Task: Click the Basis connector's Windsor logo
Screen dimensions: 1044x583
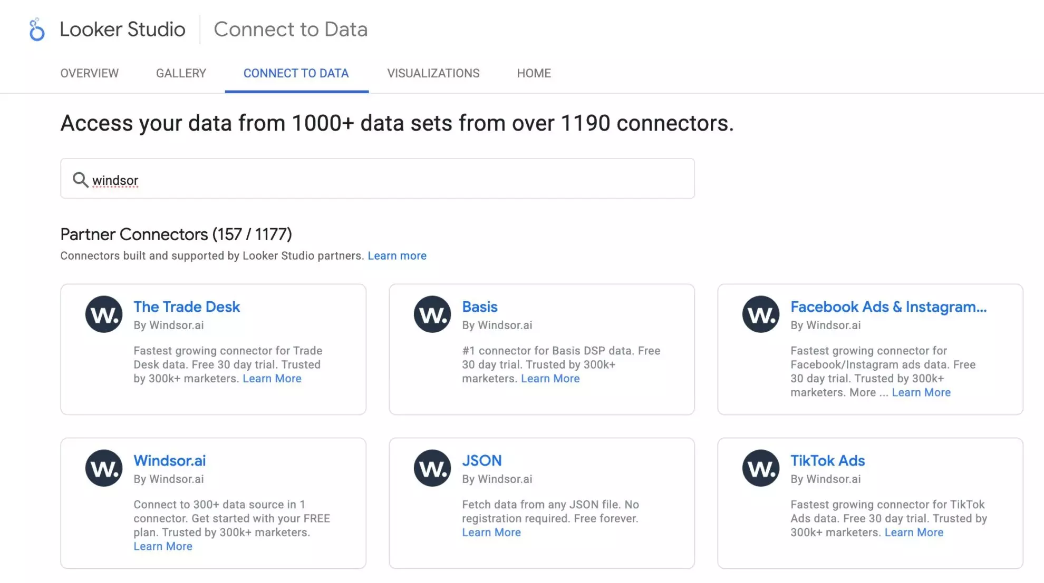Action: point(432,314)
